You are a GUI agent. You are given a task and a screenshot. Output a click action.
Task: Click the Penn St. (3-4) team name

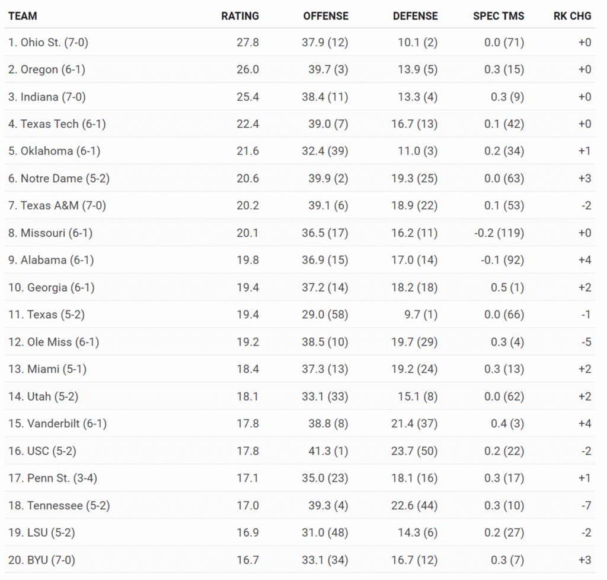pos(55,478)
